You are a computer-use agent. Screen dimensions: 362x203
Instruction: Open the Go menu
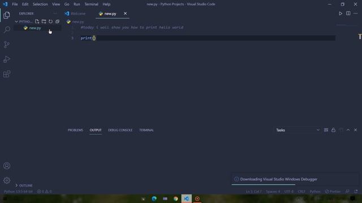67,4
